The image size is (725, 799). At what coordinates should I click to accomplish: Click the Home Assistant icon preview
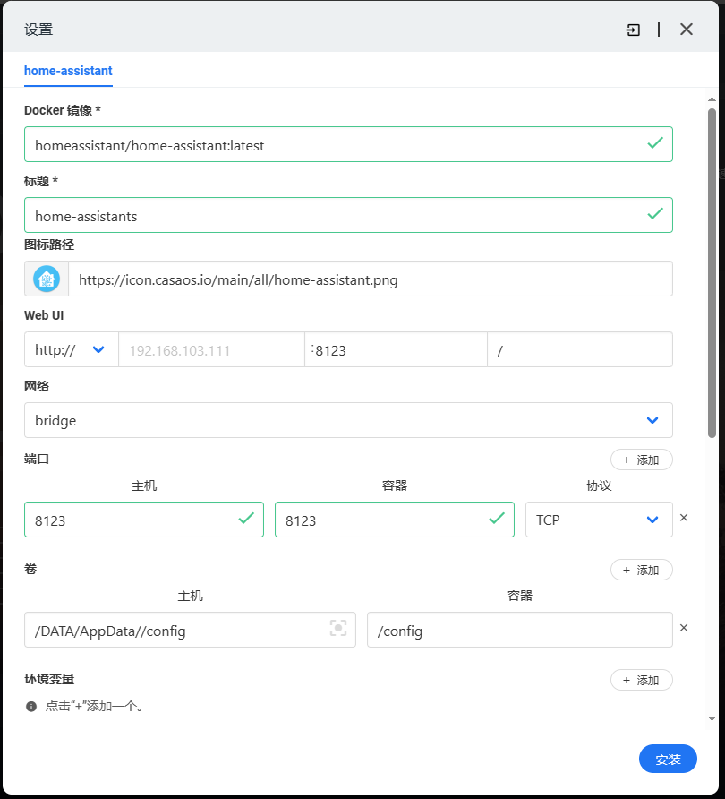47,279
